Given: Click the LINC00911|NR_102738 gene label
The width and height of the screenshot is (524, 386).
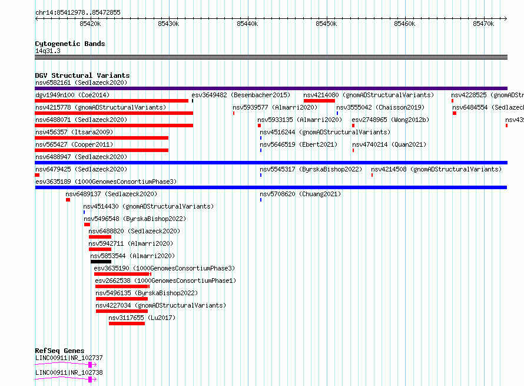Looking at the screenshot, I should [x=69, y=372].
